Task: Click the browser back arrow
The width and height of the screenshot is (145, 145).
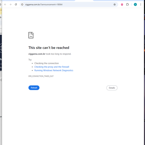Action: click(x=5, y=4)
